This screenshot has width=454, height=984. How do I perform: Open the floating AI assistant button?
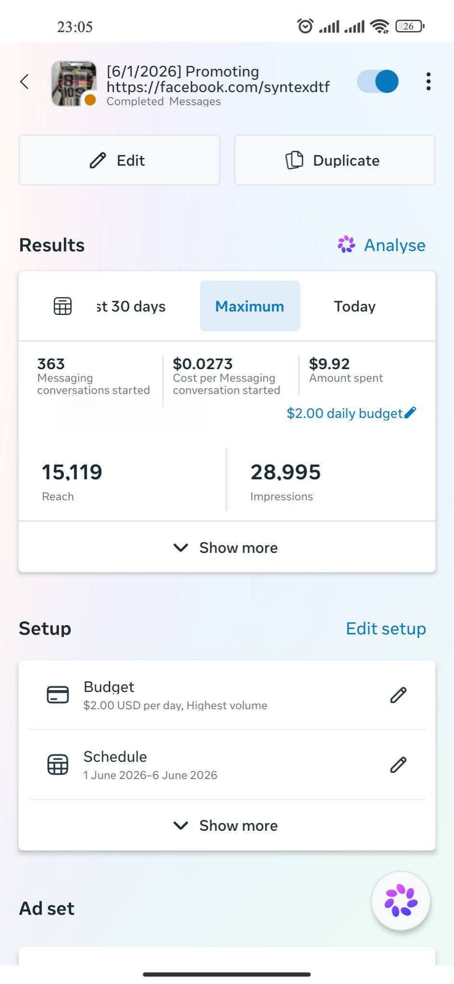click(401, 901)
